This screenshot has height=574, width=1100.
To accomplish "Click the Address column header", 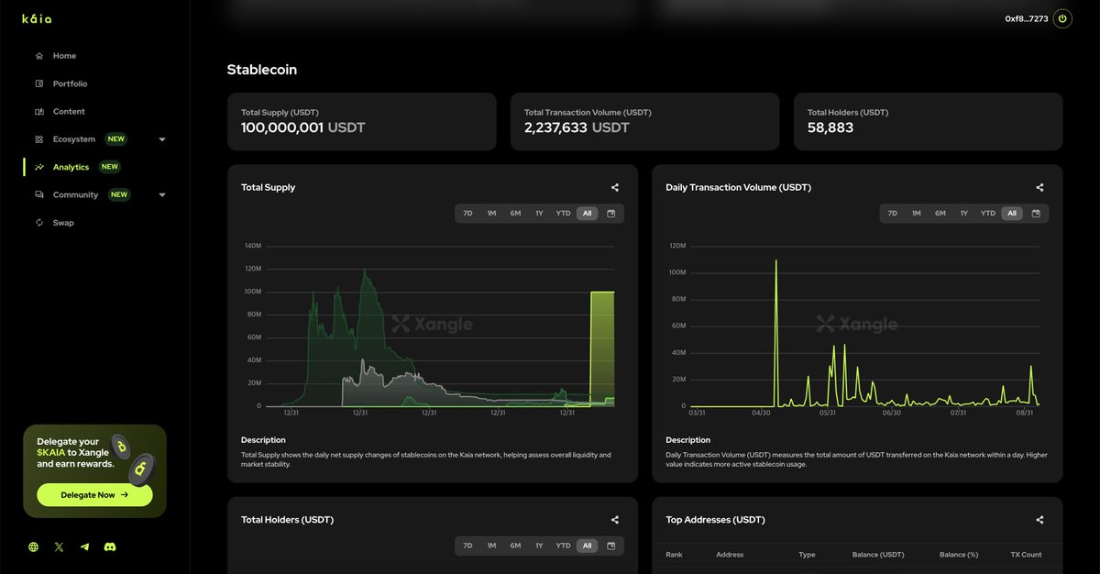I will click(730, 555).
